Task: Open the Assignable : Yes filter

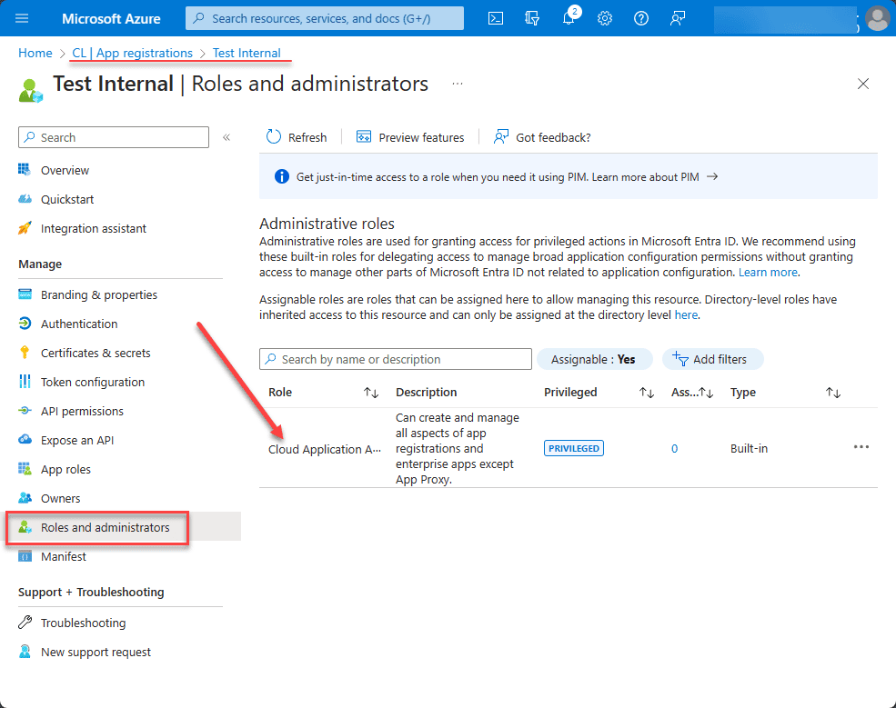Action: [594, 359]
